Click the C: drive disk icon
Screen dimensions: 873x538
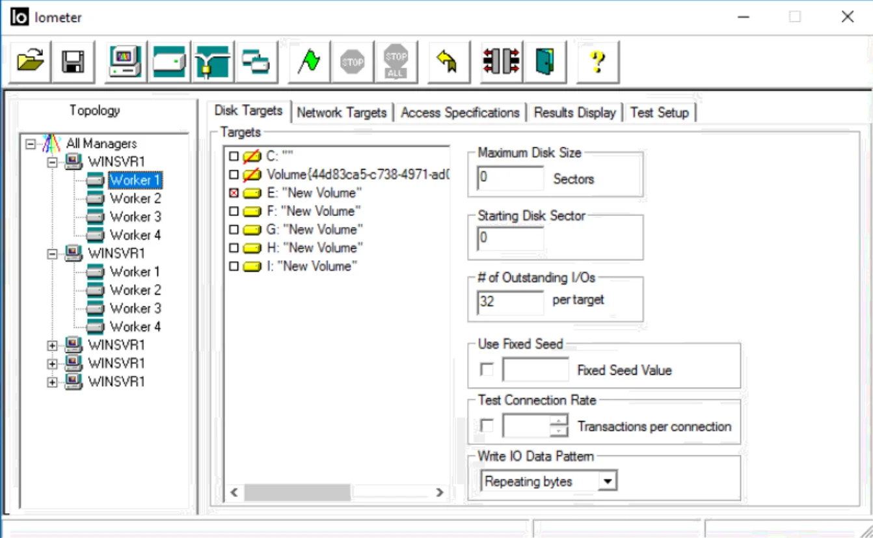pos(251,157)
